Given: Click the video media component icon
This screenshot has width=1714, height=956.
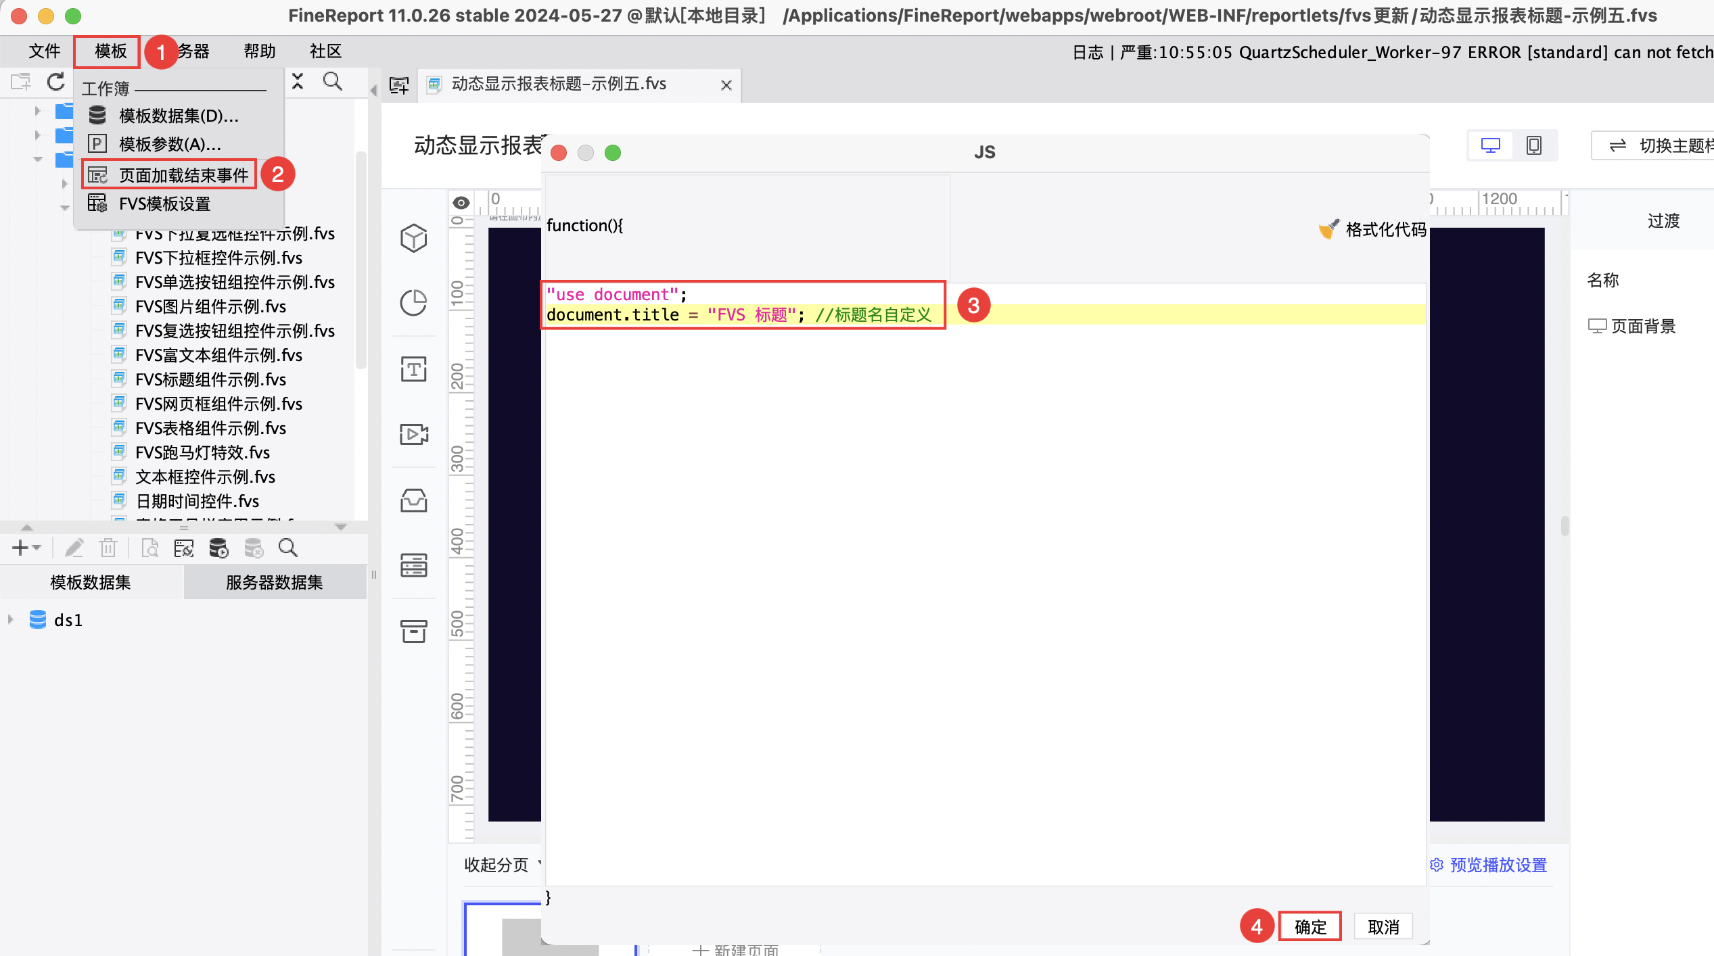Looking at the screenshot, I should pyautogui.click(x=413, y=434).
